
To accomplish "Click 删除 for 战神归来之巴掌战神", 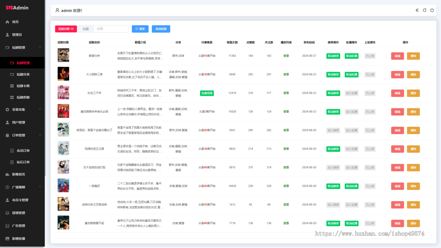I will (x=413, y=205).
